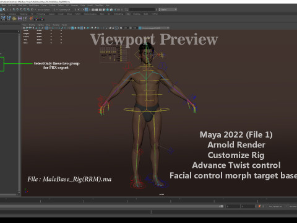Toggle make live surface magnet icon
Image resolution: width=297 pixels, height=223 pixels.
pyautogui.click(x=32, y=9)
